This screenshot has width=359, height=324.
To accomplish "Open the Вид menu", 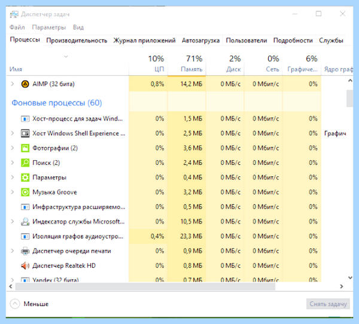I will pos(78,27).
